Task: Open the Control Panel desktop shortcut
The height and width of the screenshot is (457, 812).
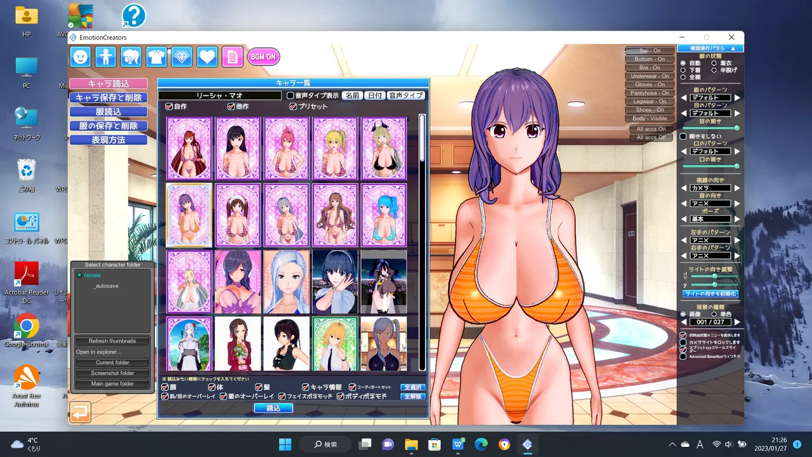Action: pos(26,228)
